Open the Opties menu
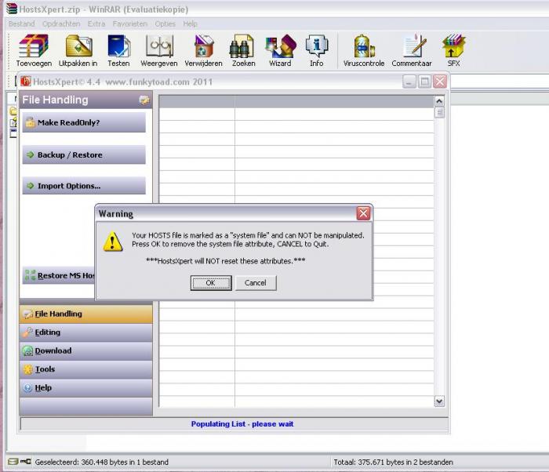Screen dimensions: 549x472 [165, 24]
